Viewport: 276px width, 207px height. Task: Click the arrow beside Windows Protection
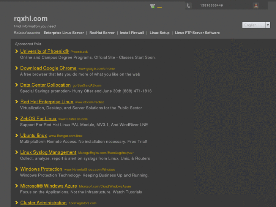point(17,169)
